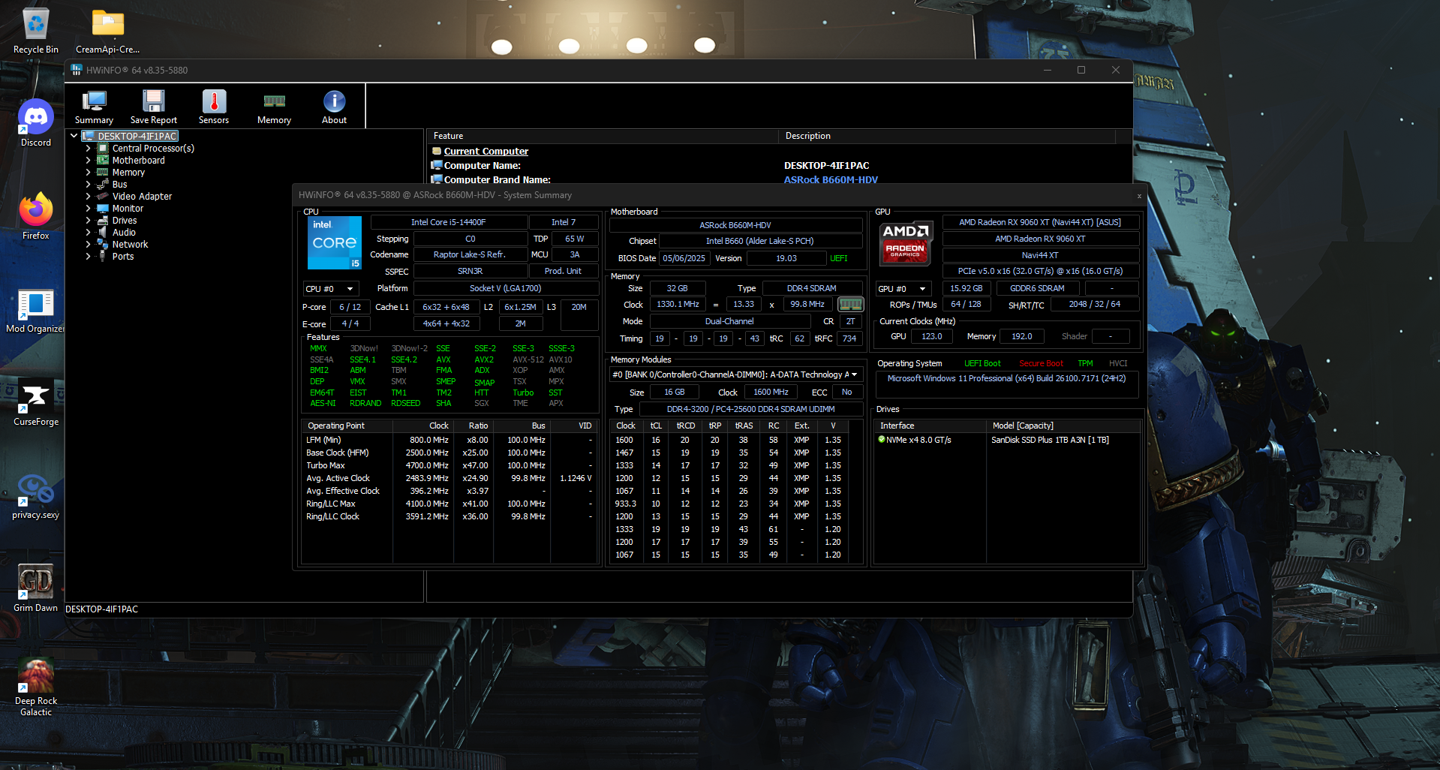The height and width of the screenshot is (770, 1440).
Task: Collapse the DESKTOP-4IF1PAC tree root
Action: click(x=74, y=136)
